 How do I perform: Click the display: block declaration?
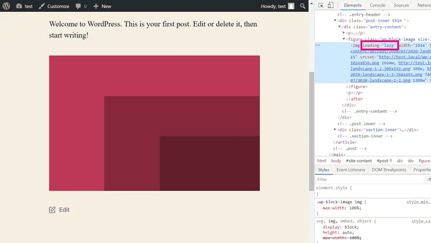pos(340,227)
